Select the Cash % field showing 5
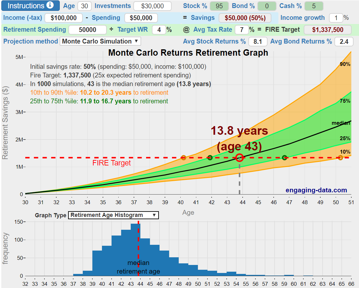The height and width of the screenshot is (288, 359). pyautogui.click(x=314, y=6)
